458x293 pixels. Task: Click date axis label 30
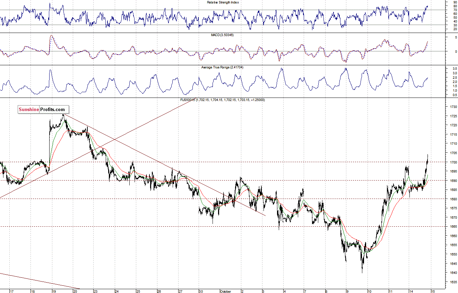tap(201, 291)
